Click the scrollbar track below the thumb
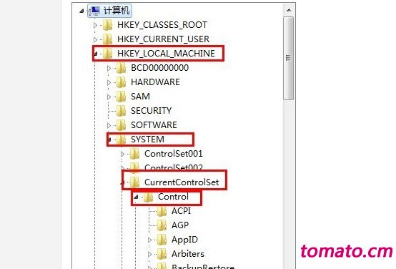The width and height of the screenshot is (396, 269). [x=288, y=185]
